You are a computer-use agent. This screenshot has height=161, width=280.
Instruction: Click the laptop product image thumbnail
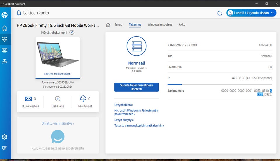tap(58, 55)
